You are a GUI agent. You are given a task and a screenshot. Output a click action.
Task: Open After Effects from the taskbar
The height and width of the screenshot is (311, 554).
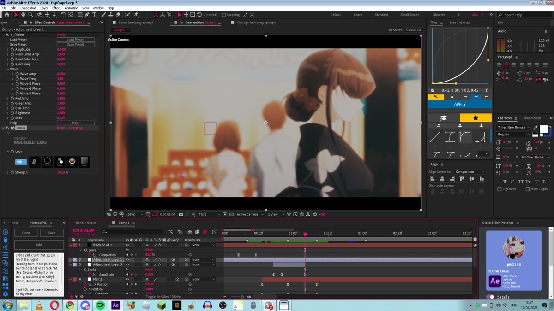116,305
